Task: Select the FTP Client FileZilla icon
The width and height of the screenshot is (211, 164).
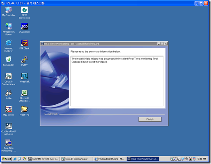Action: [x=24, y=45]
